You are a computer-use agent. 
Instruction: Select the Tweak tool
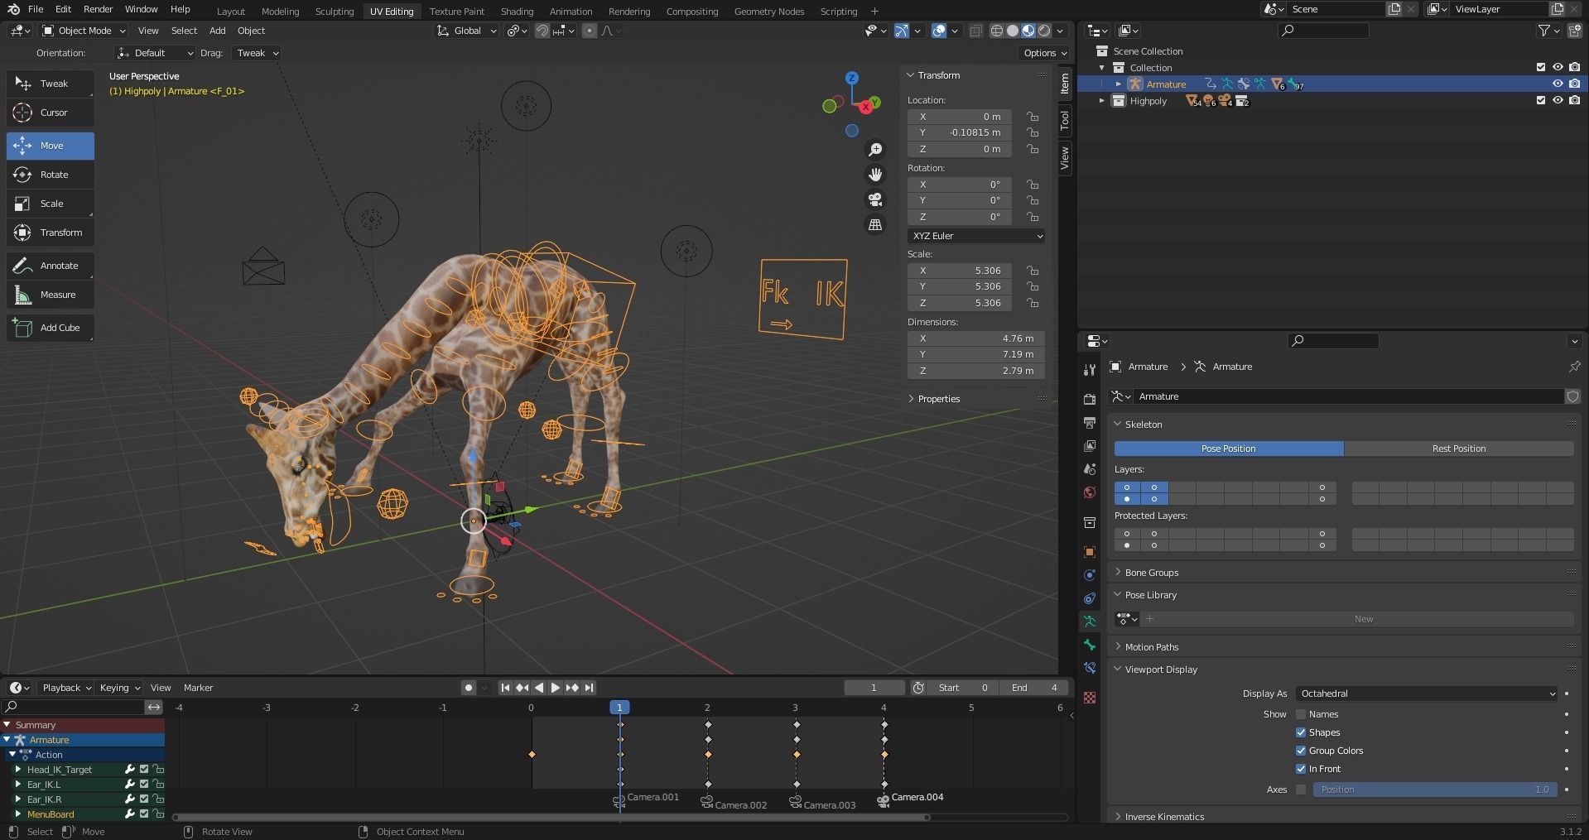[x=51, y=84]
